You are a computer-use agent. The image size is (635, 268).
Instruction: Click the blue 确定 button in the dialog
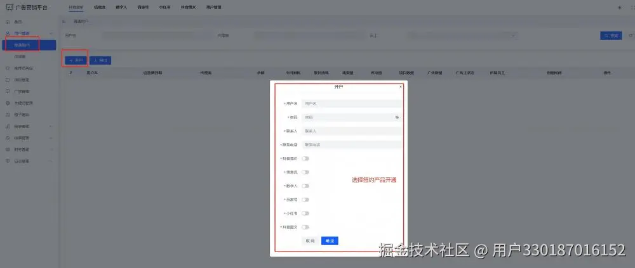[330, 241]
